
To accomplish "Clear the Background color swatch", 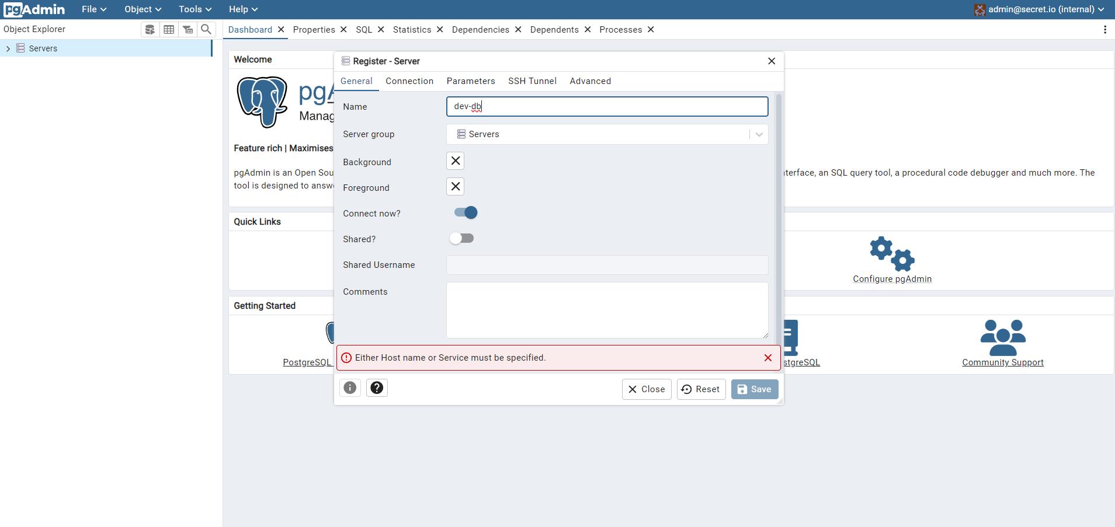I will pyautogui.click(x=456, y=160).
